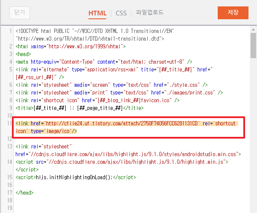Open the 파일업로드 tab

(x=149, y=13)
